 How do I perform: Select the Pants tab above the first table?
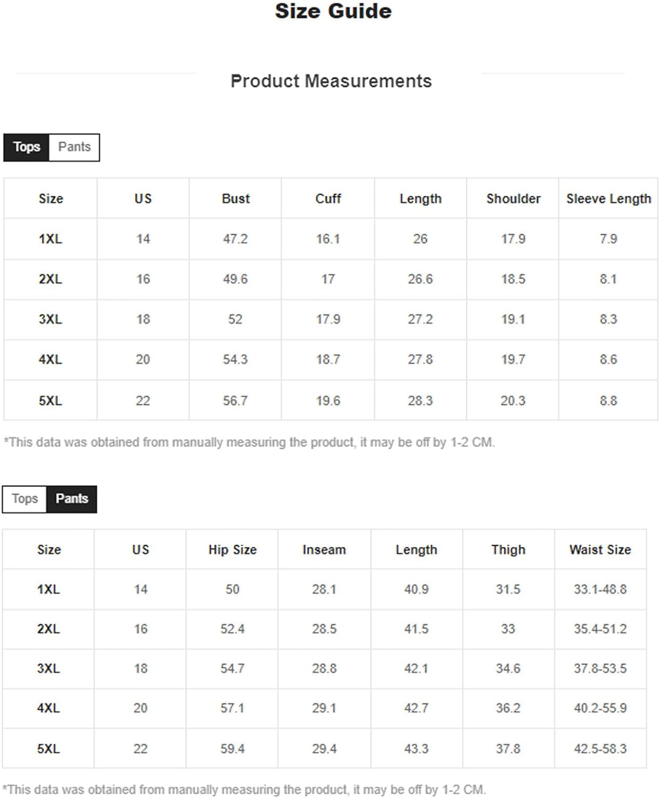(x=74, y=147)
